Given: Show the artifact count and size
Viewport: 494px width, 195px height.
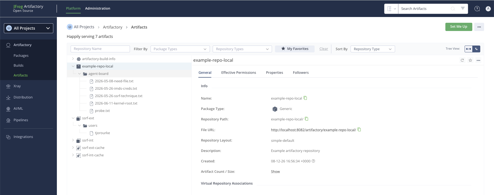Looking at the screenshot, I should coord(275,172).
